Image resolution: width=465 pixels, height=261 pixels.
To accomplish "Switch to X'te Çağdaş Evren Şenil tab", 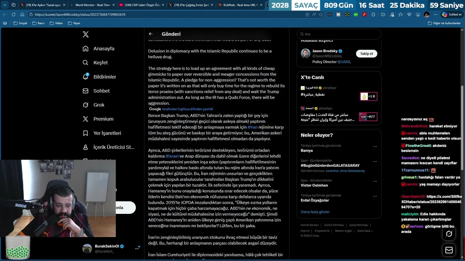I will tap(190, 5).
